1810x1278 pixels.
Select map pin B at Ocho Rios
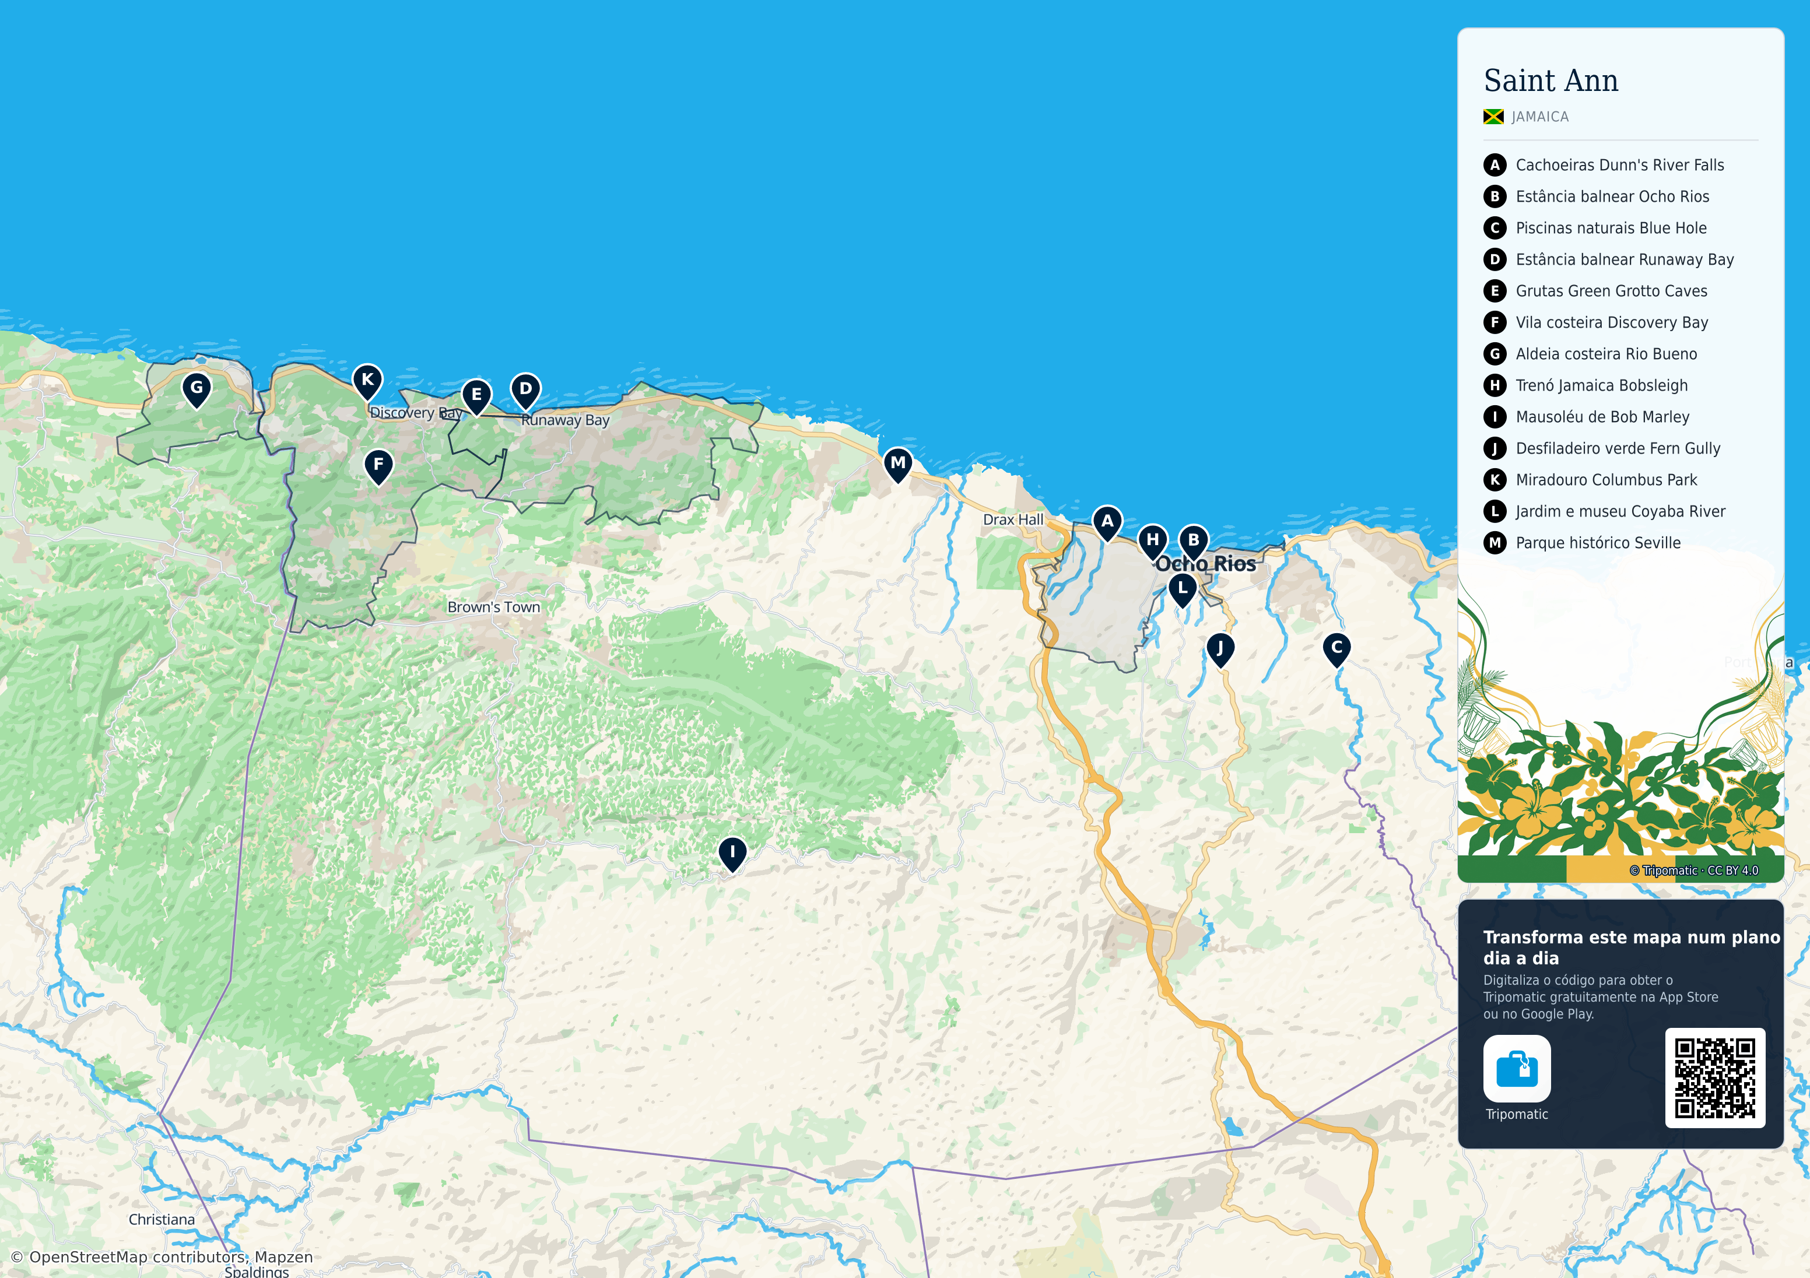pos(1192,542)
